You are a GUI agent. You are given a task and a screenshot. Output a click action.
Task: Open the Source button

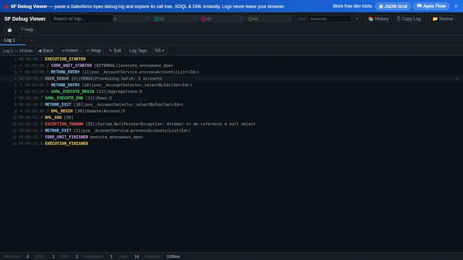[x=443, y=19]
